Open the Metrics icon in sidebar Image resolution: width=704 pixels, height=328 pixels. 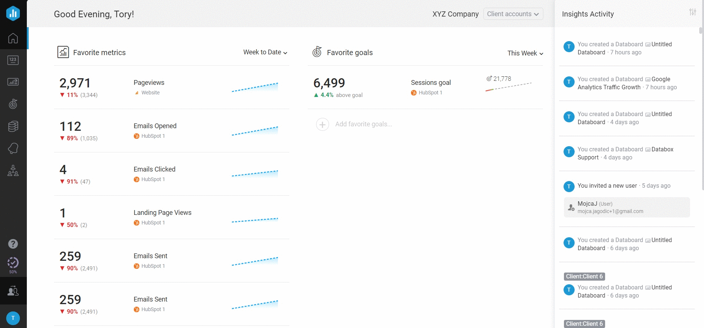(13, 60)
